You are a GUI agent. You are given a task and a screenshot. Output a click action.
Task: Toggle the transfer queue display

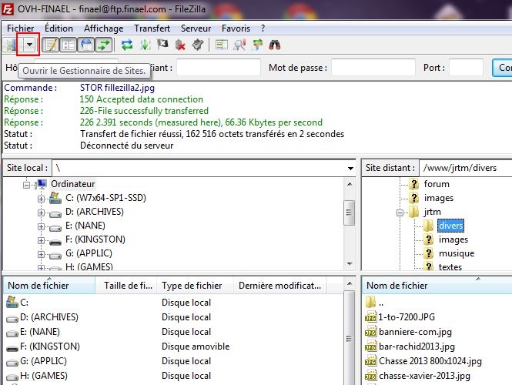103,45
